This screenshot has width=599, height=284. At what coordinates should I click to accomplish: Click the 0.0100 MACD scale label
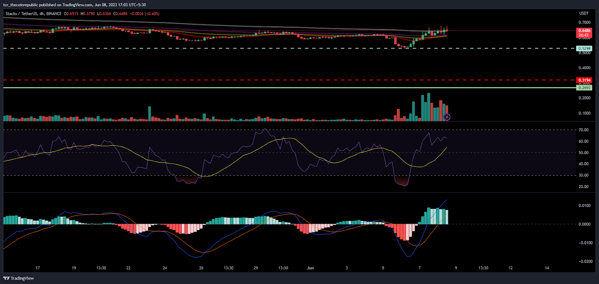[x=584, y=205]
